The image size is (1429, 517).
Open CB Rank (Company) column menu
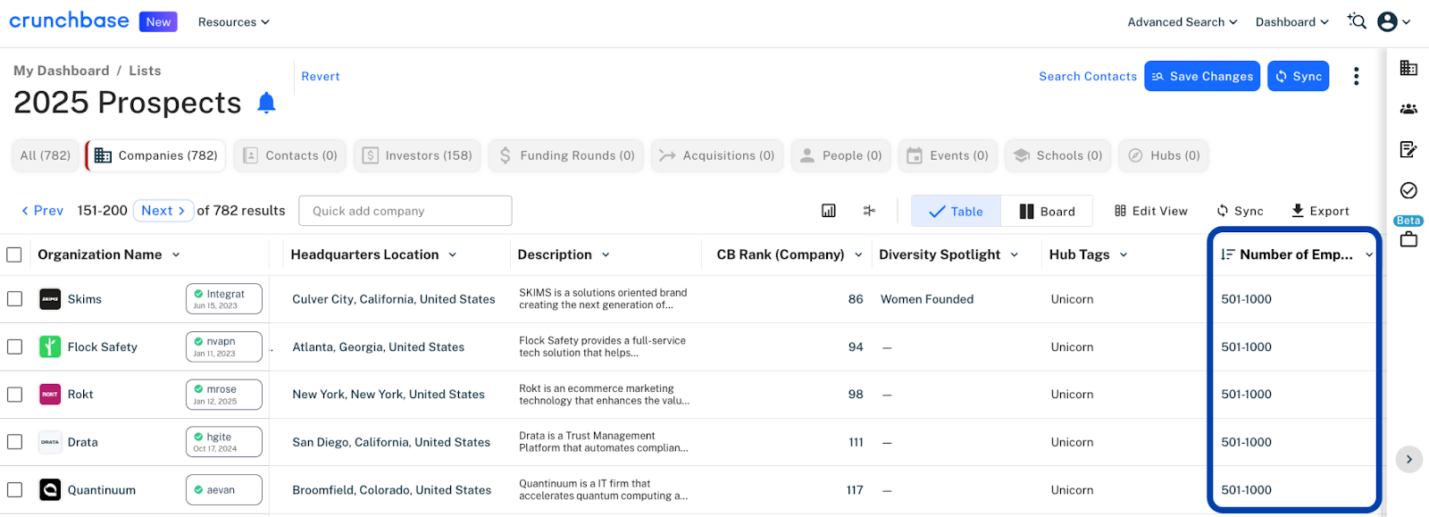(858, 254)
